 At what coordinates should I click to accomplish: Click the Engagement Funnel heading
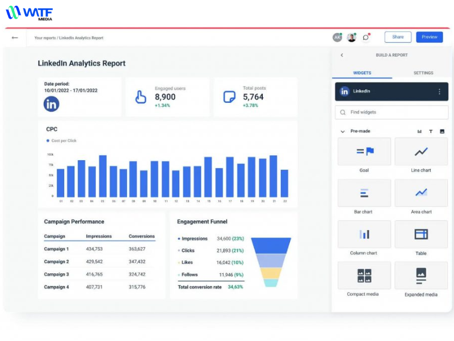click(x=202, y=222)
